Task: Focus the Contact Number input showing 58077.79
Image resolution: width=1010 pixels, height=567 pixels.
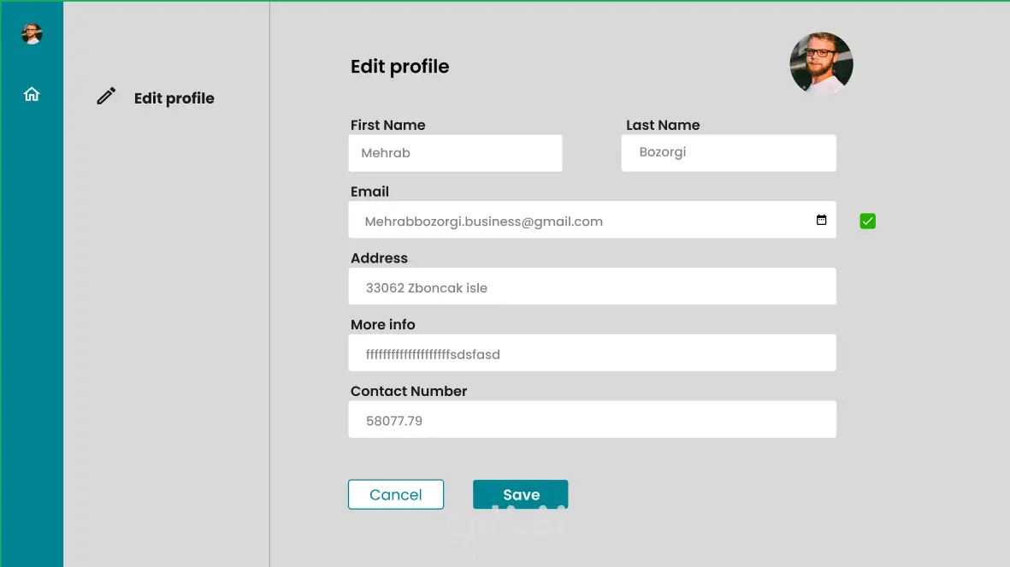Action: [x=592, y=420]
